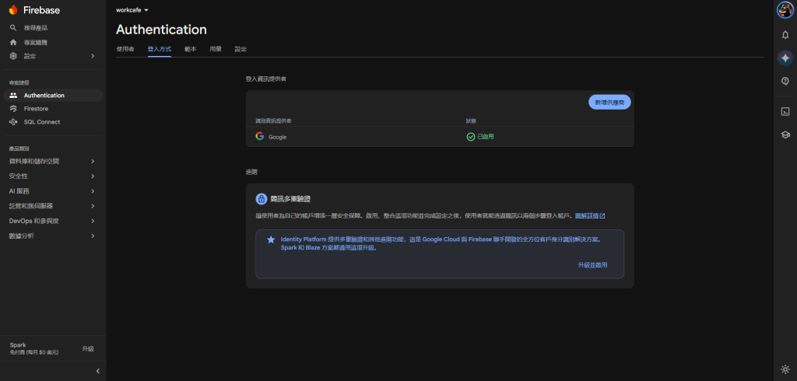The image size is (797, 381).
Task: Click the star icon in Identity Platform banner
Action: click(x=271, y=239)
